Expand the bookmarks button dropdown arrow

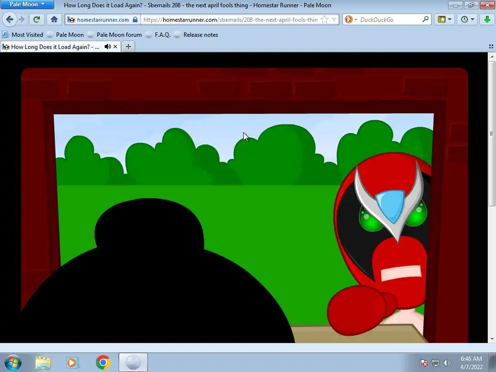[x=450, y=19]
